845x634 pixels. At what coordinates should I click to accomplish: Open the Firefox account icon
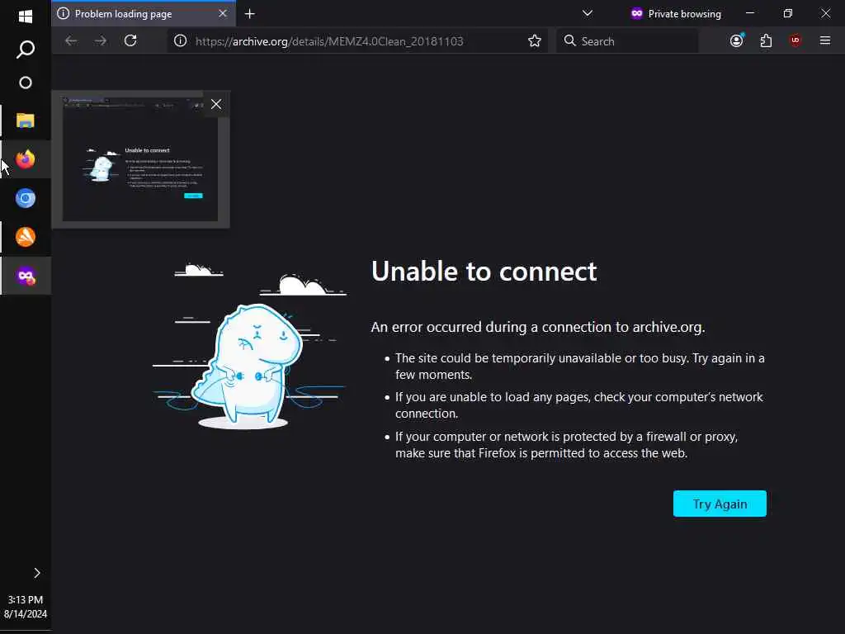click(737, 41)
